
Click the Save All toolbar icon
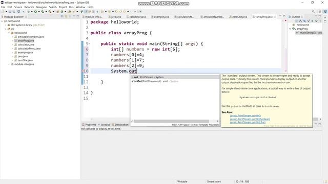pos(14,12)
